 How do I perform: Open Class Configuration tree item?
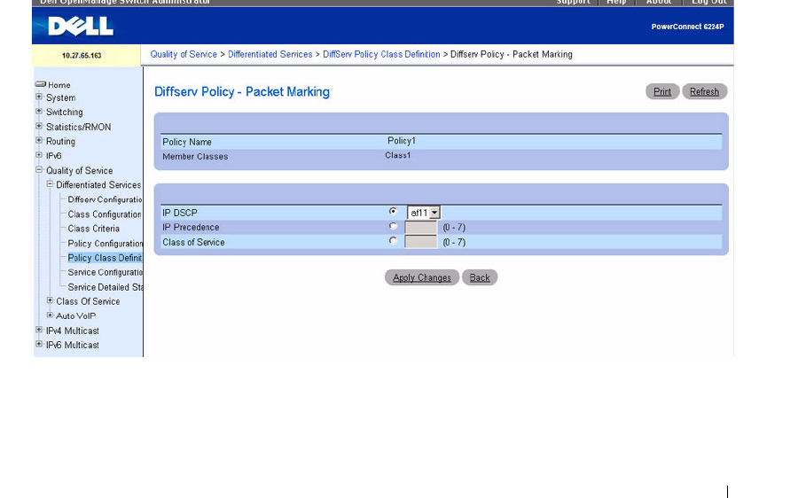tap(105, 214)
